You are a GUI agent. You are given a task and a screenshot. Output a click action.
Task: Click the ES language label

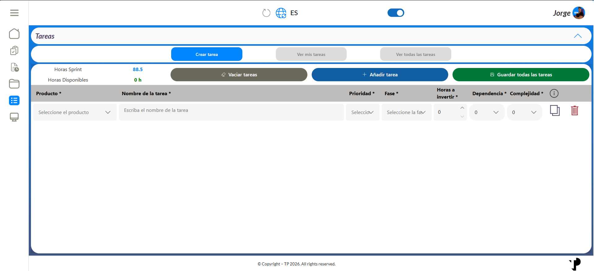pos(294,13)
